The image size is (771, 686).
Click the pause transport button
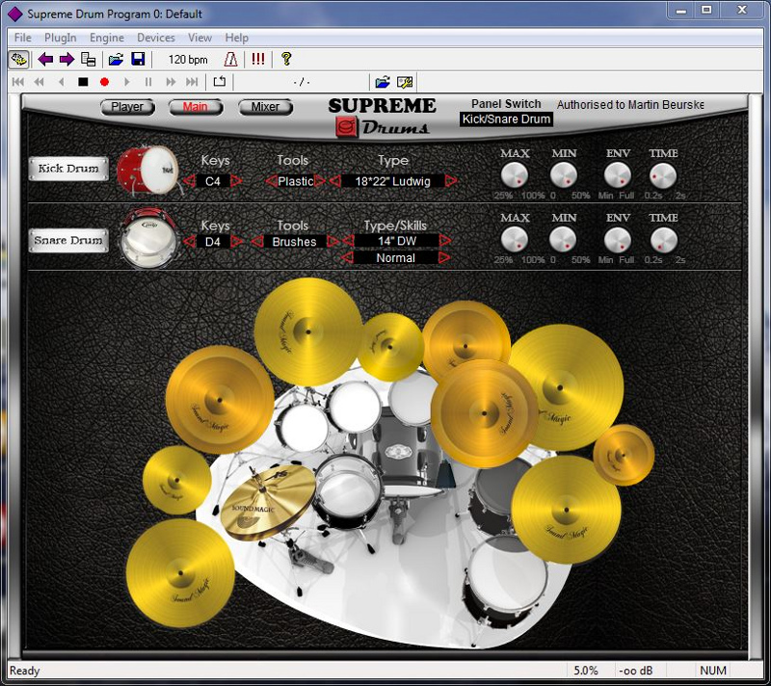point(148,82)
